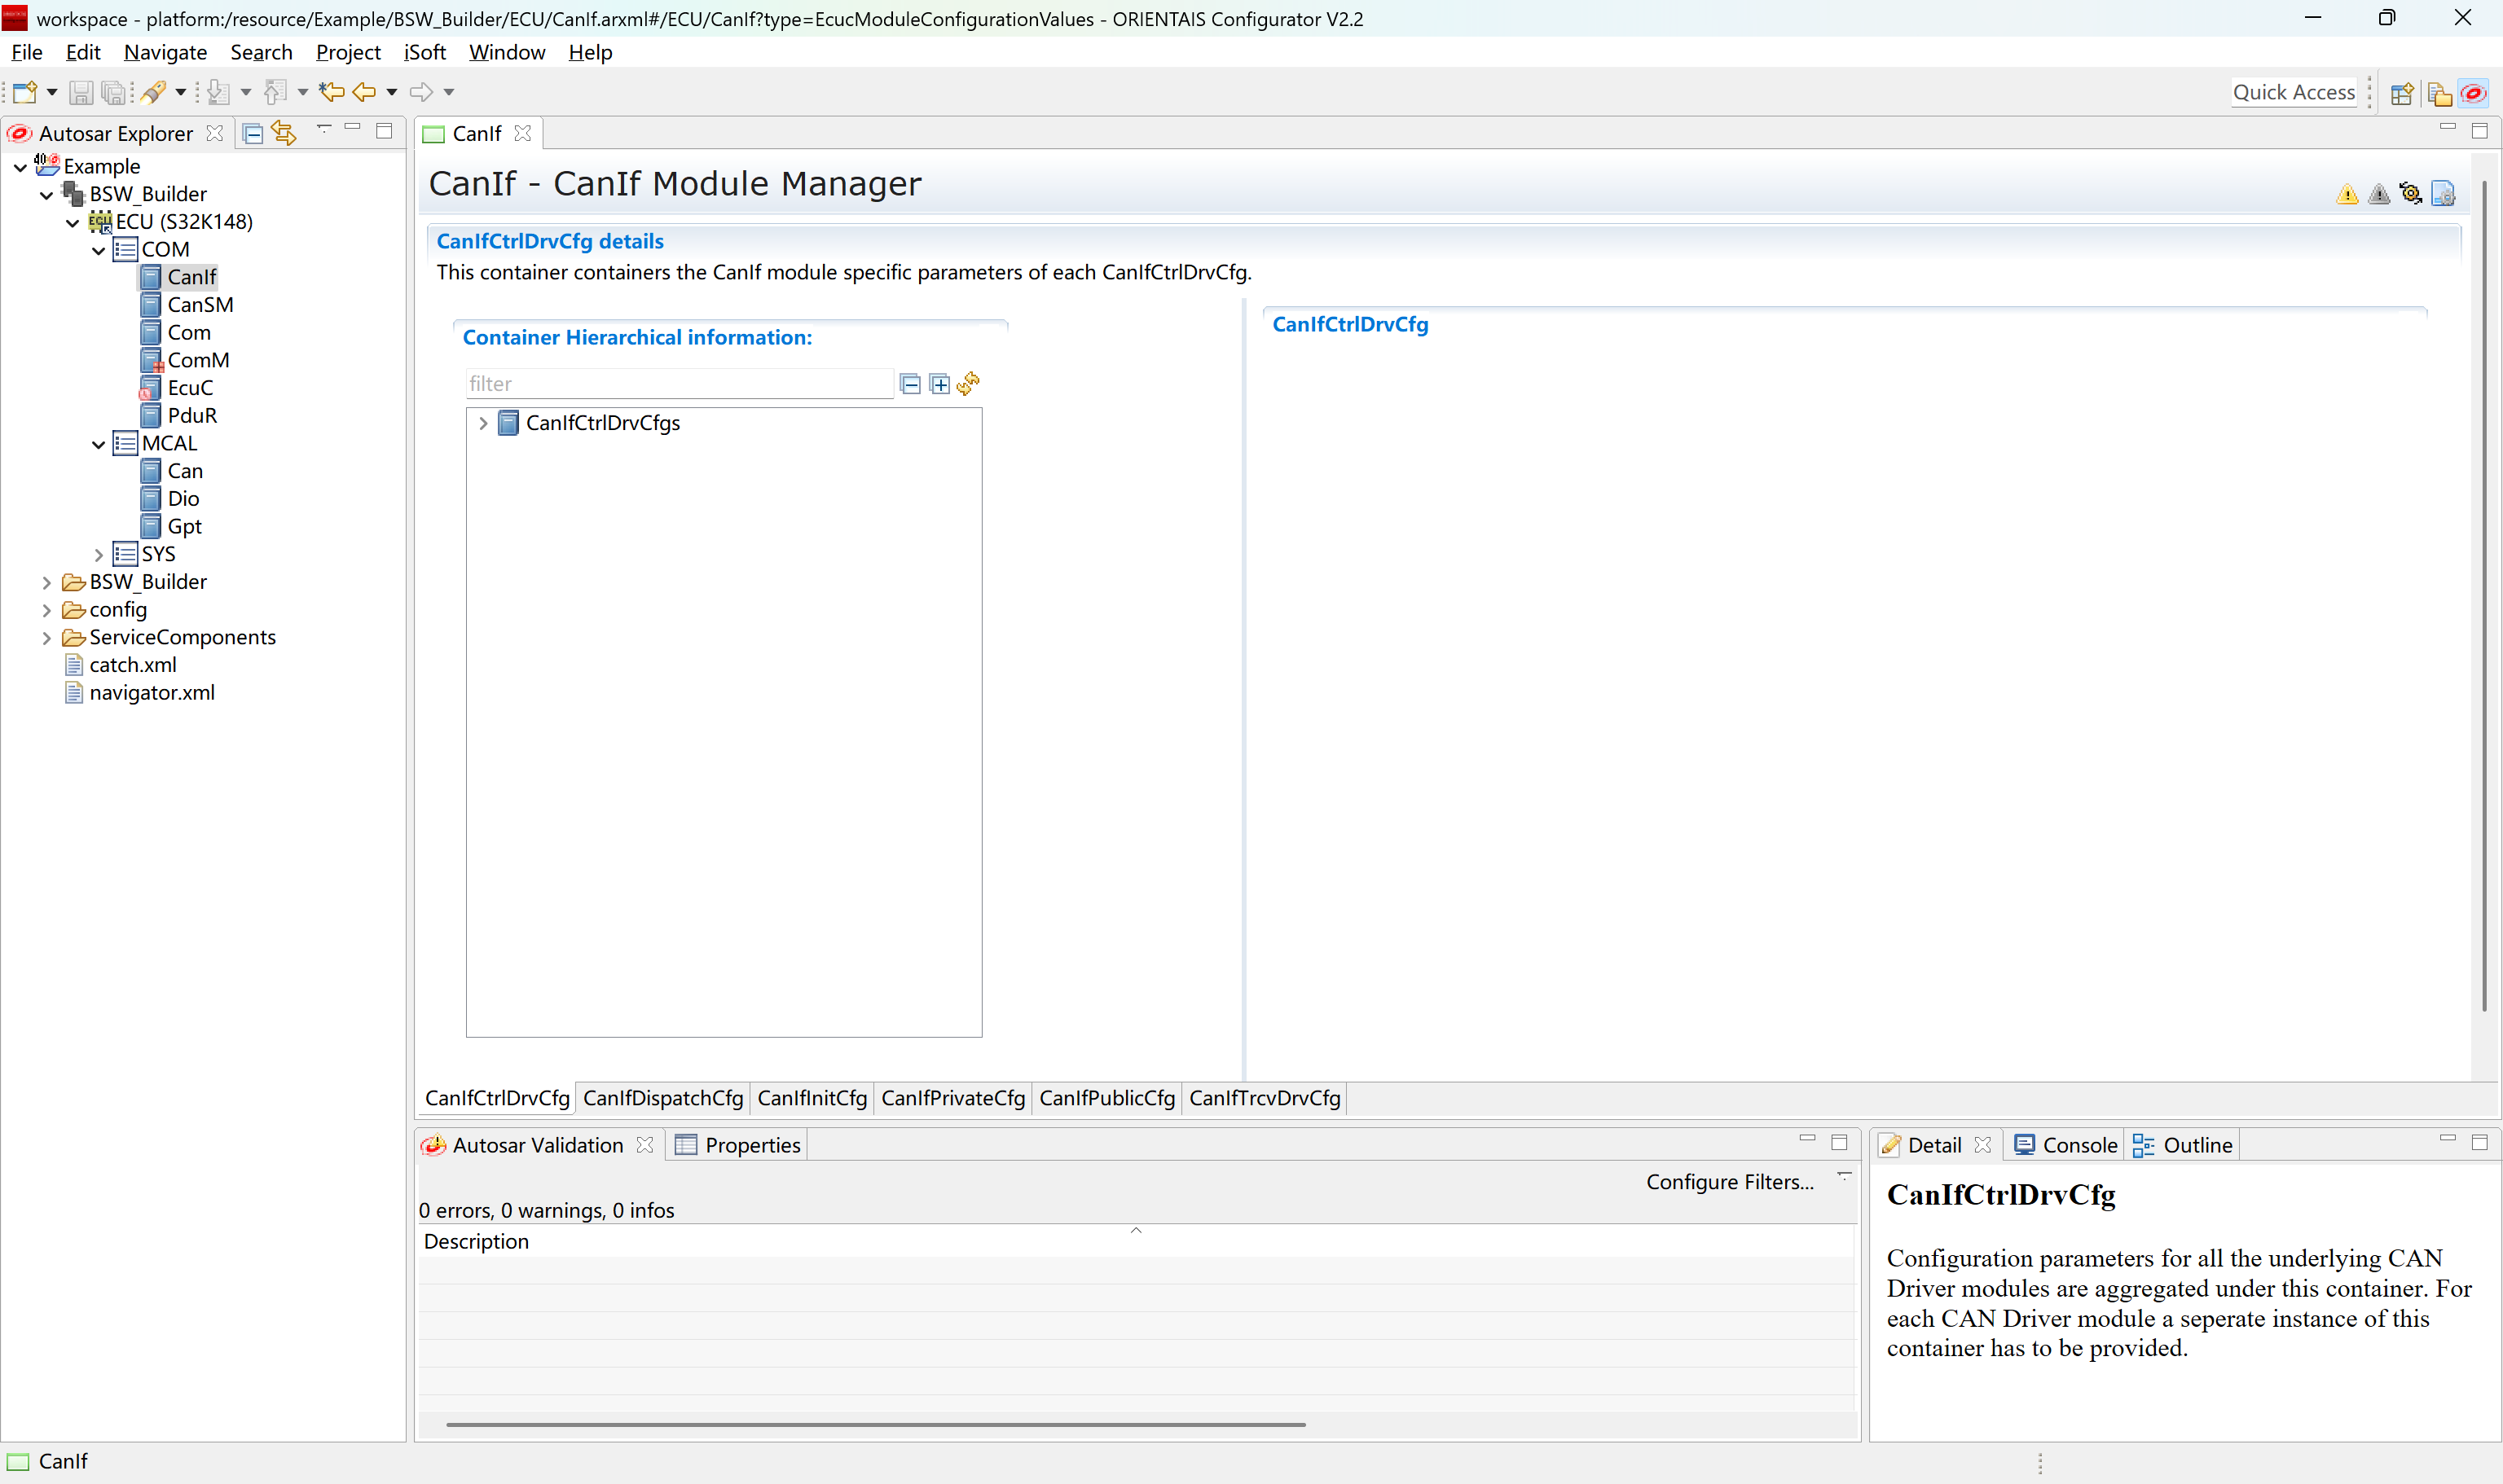Screen dimensions: 2503x1484
Task: Open the dropdown arrow beside Back button
Action: point(392,92)
